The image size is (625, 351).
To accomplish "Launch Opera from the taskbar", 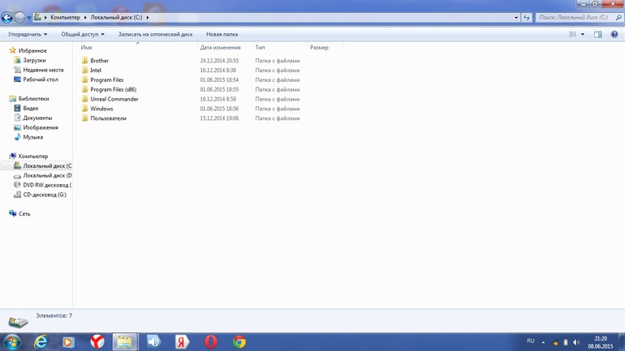I will coord(211,342).
